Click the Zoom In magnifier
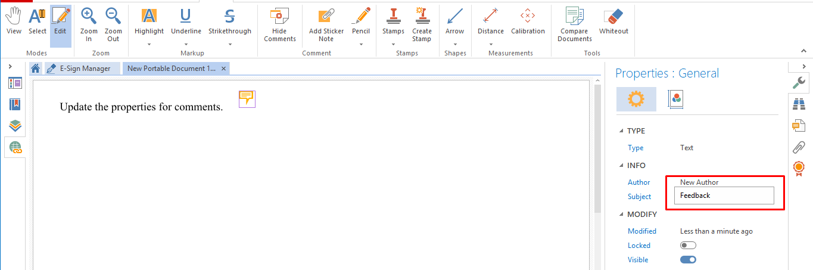The width and height of the screenshot is (813, 270). click(89, 24)
